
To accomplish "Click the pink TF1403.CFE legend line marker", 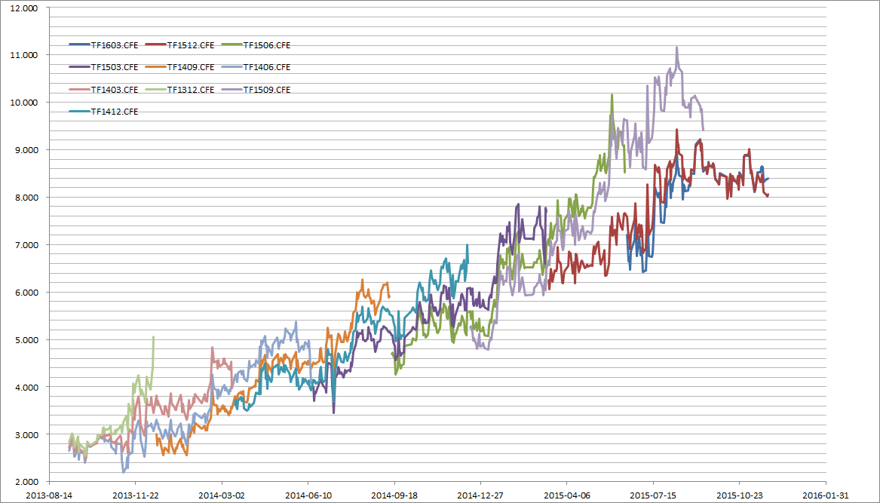I will (x=79, y=89).
